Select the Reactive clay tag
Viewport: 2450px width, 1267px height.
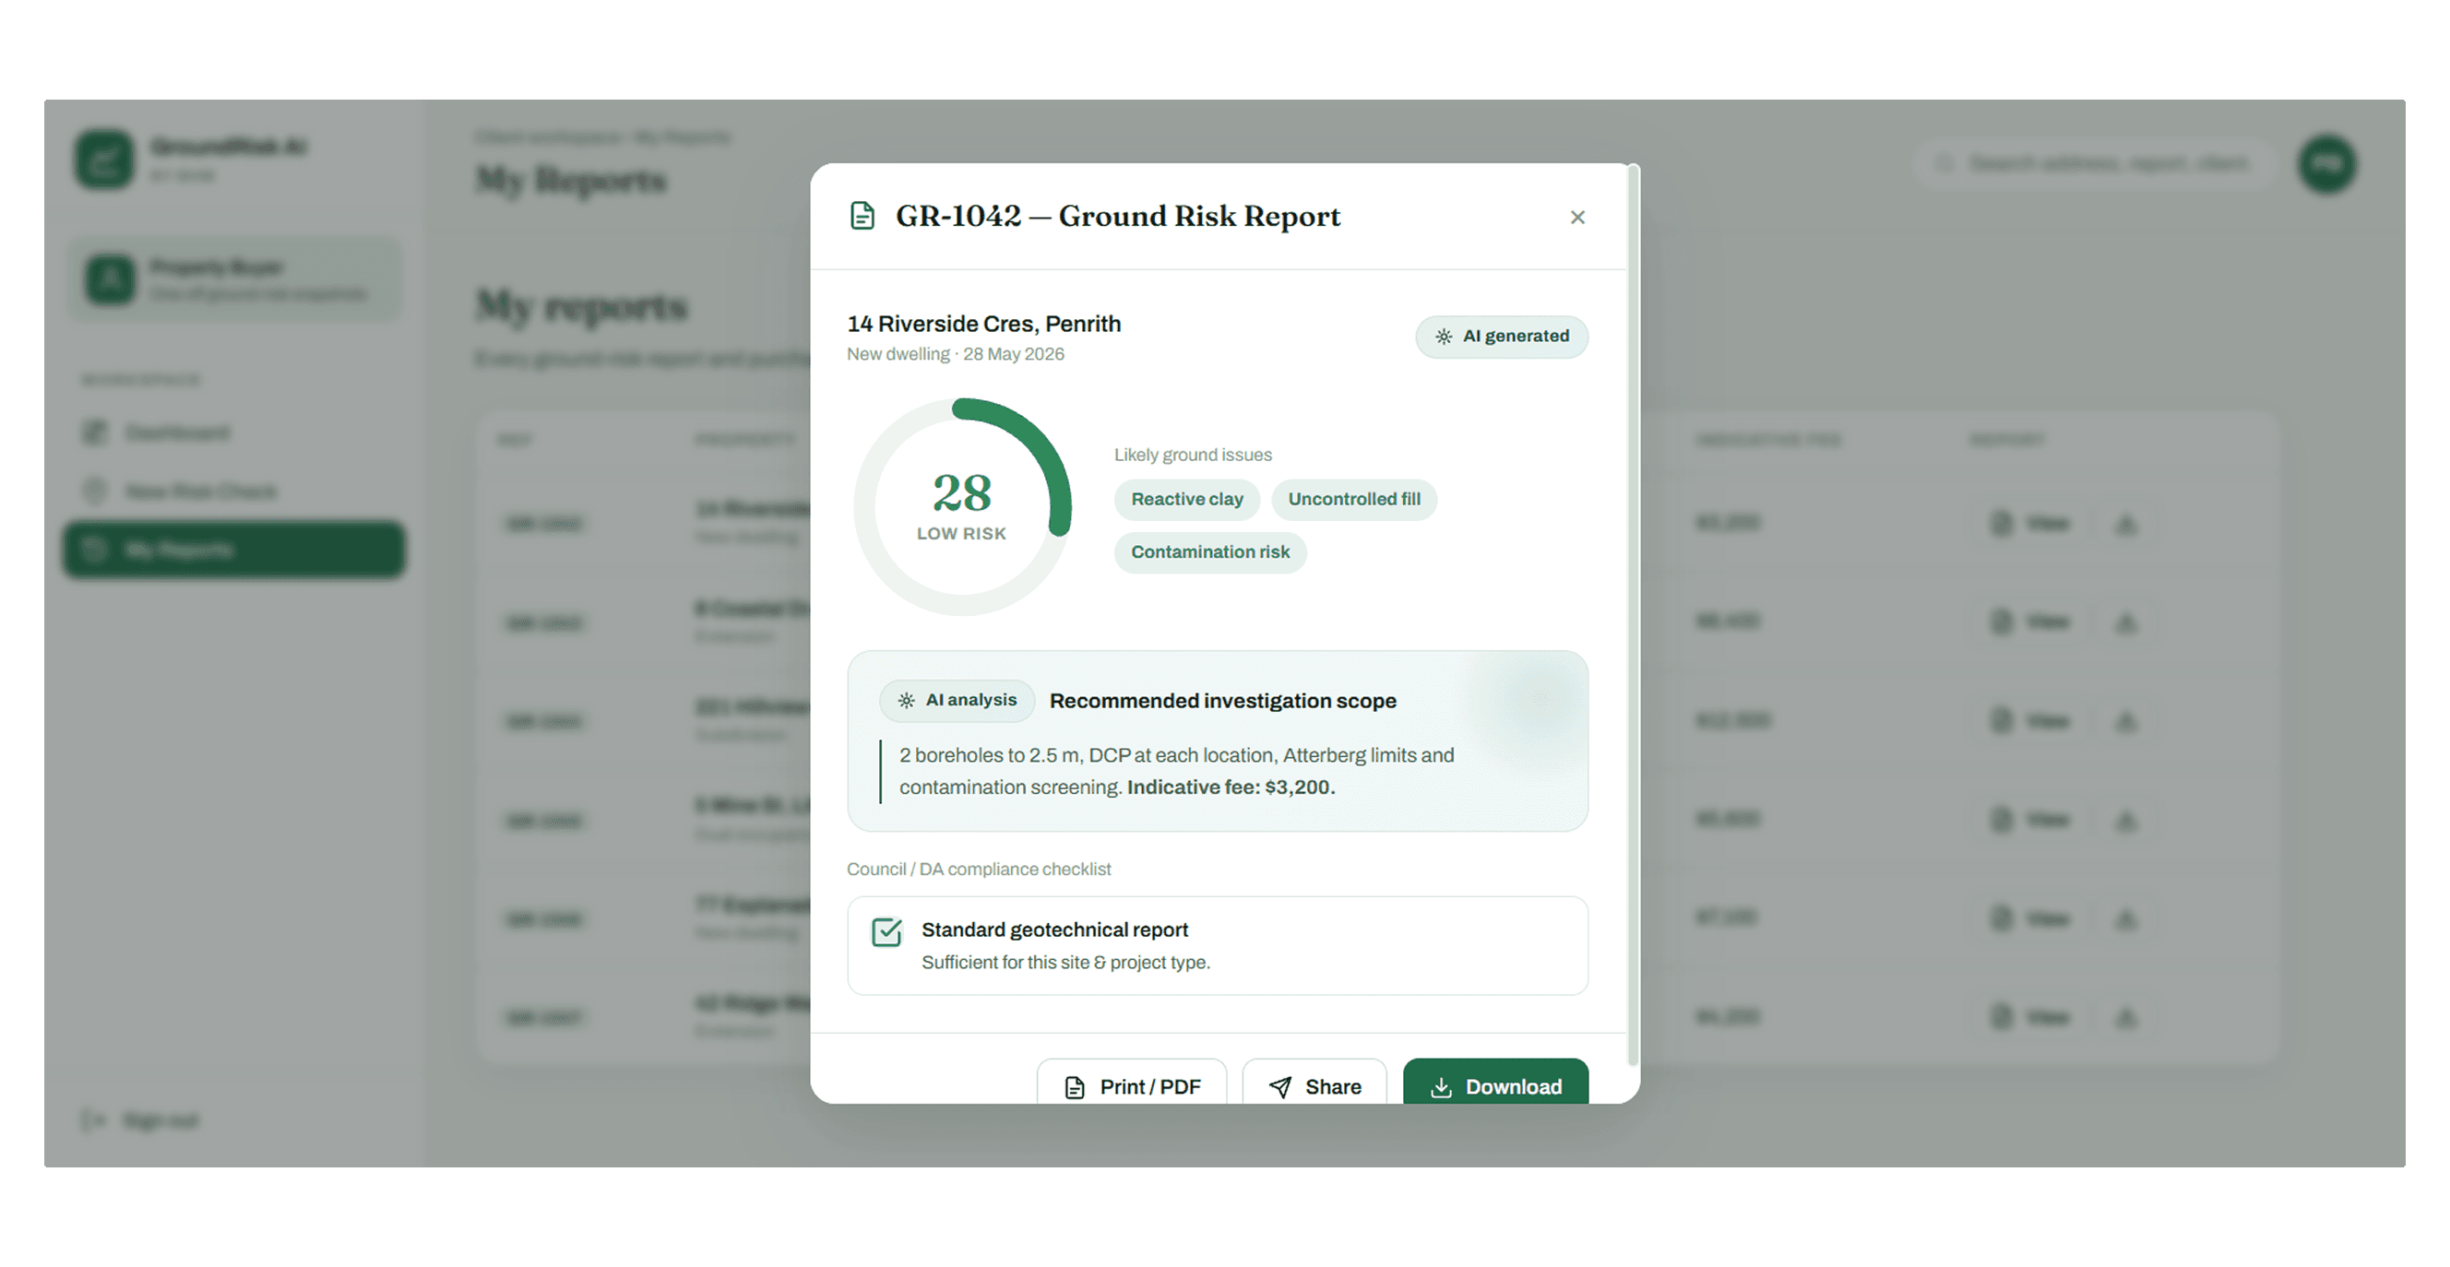(1187, 499)
